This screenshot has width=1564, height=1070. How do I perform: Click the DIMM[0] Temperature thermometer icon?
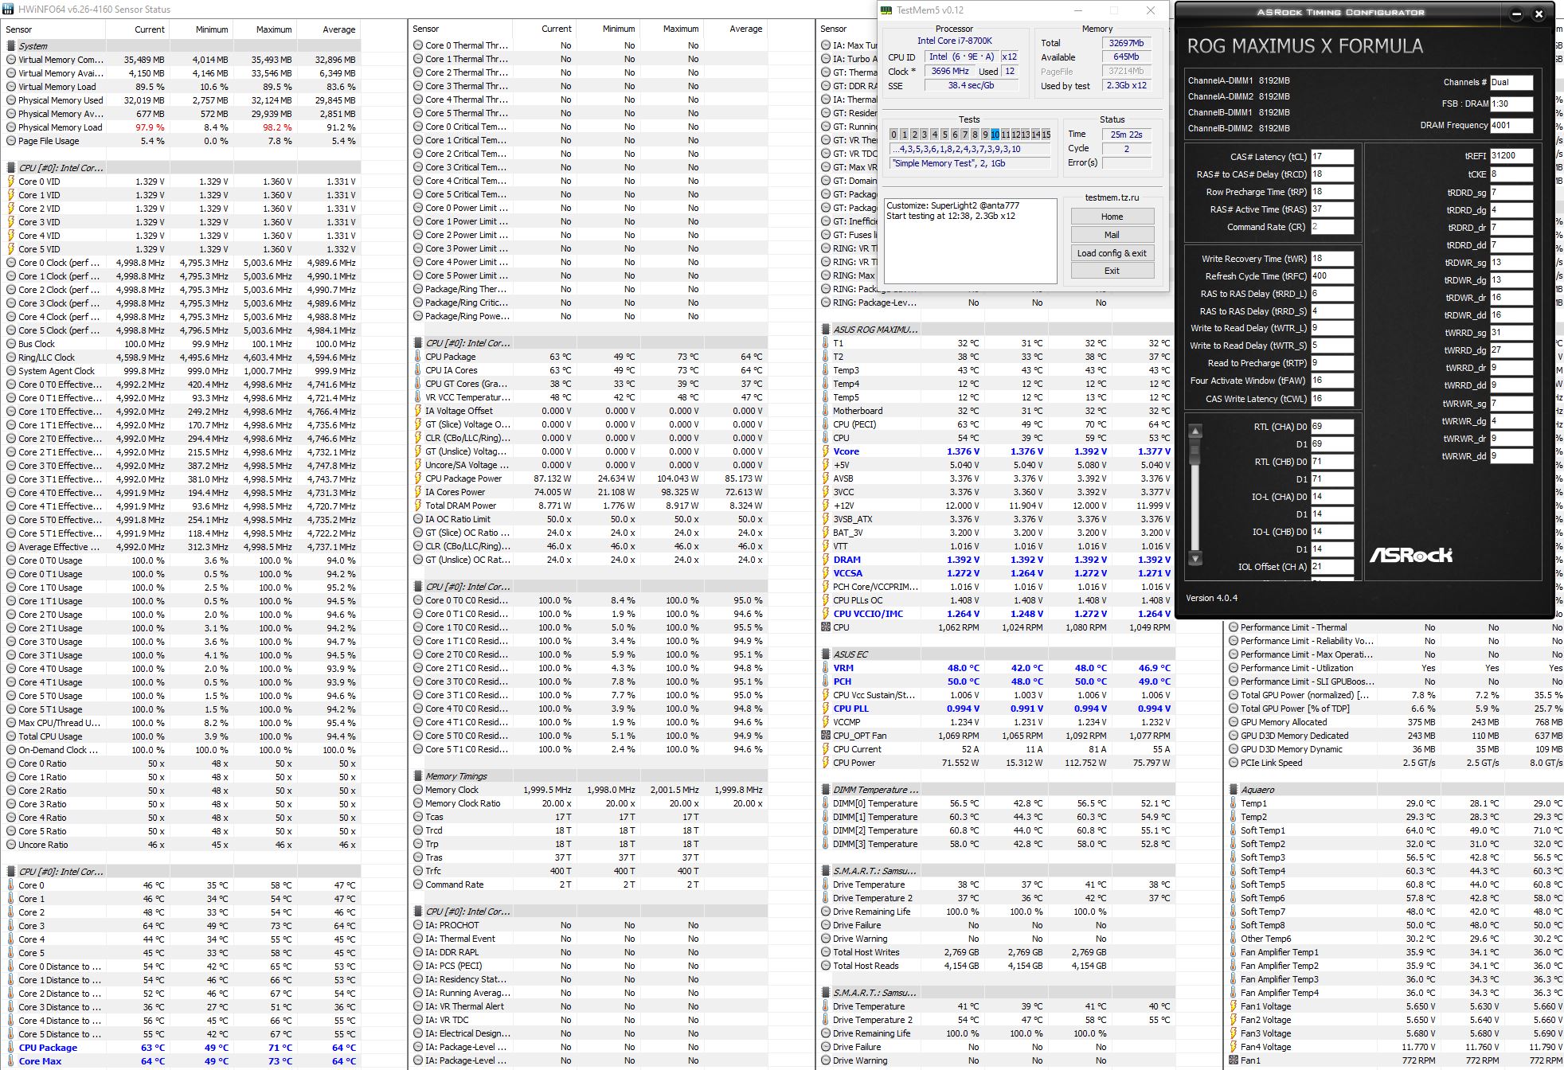826,803
